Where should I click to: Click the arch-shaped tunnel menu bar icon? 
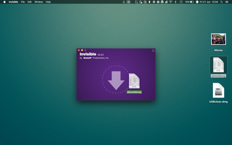pyautogui.click(x=162, y=2)
